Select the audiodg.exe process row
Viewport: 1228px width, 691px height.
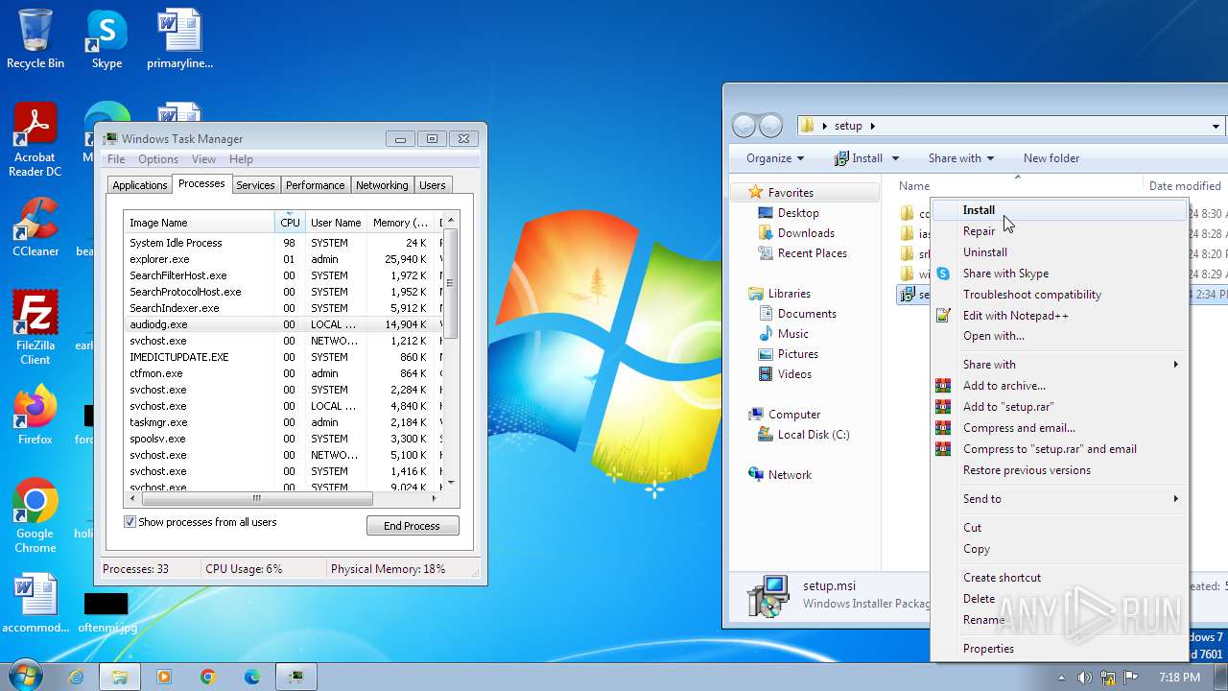158,324
